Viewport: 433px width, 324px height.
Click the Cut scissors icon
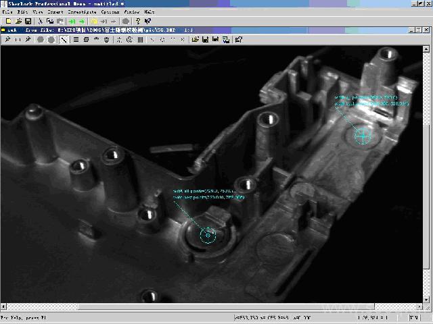tap(40, 21)
